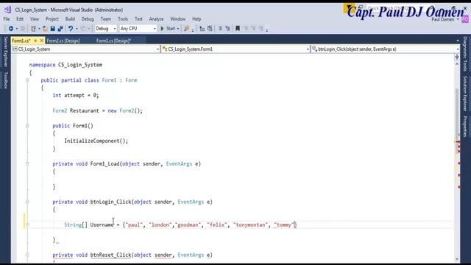This screenshot has width=471, height=265.
Task: Click the Find in Files toolbar icon
Action: (x=186, y=29)
